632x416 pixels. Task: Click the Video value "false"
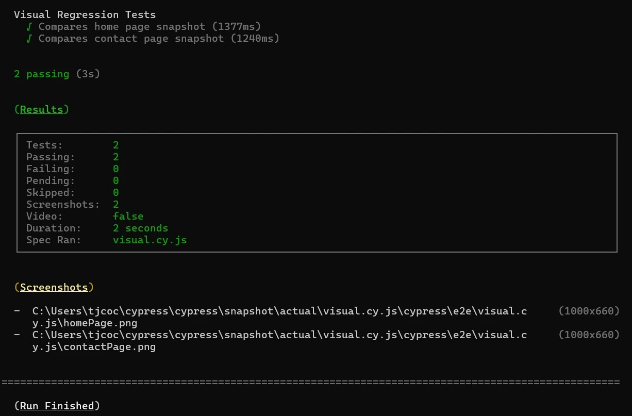click(x=128, y=216)
